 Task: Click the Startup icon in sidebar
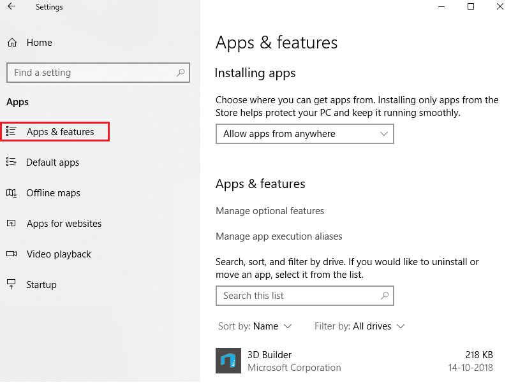pos(11,285)
